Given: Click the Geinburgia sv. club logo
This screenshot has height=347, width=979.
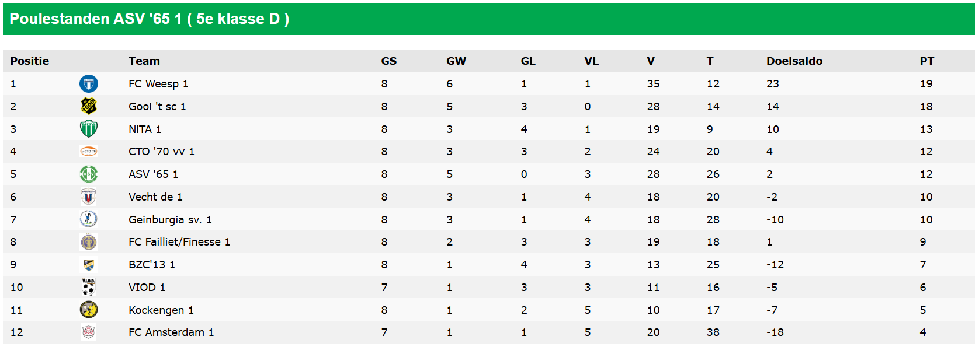Looking at the screenshot, I should click(x=89, y=219).
